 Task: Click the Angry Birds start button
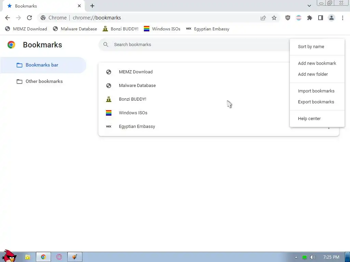point(9,256)
